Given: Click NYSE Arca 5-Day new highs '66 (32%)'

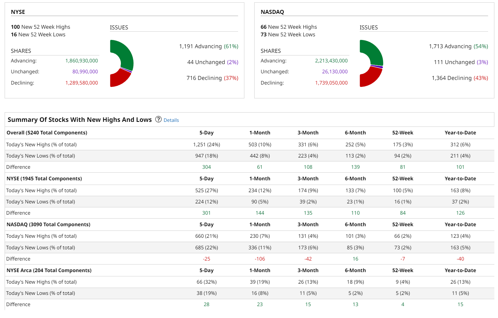Looking at the screenshot, I should [207, 282].
